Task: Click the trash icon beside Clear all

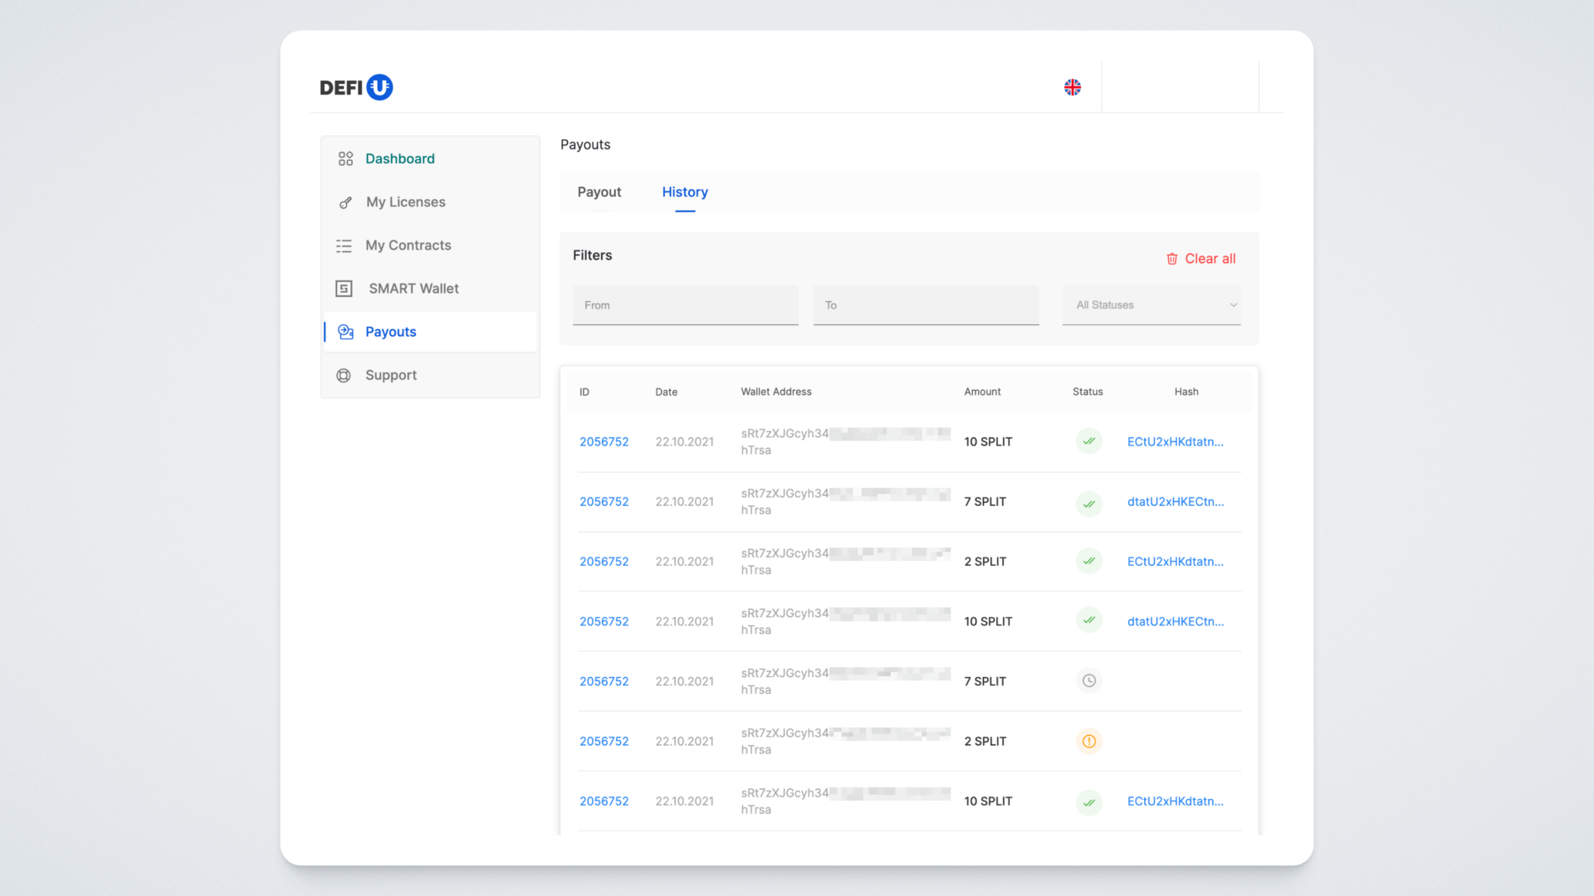Action: coord(1171,259)
